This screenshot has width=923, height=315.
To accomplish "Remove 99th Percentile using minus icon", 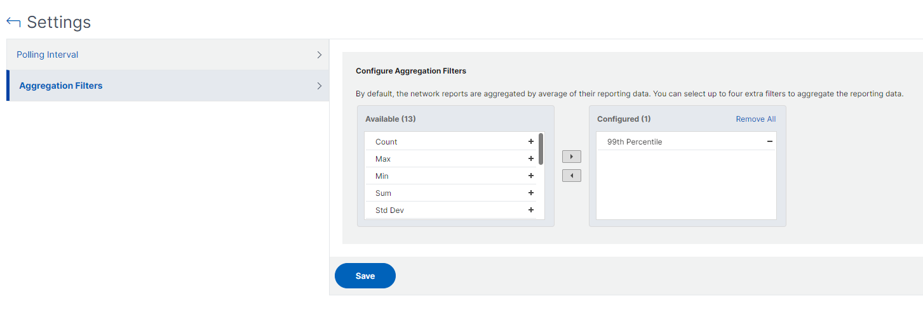I will (x=769, y=142).
